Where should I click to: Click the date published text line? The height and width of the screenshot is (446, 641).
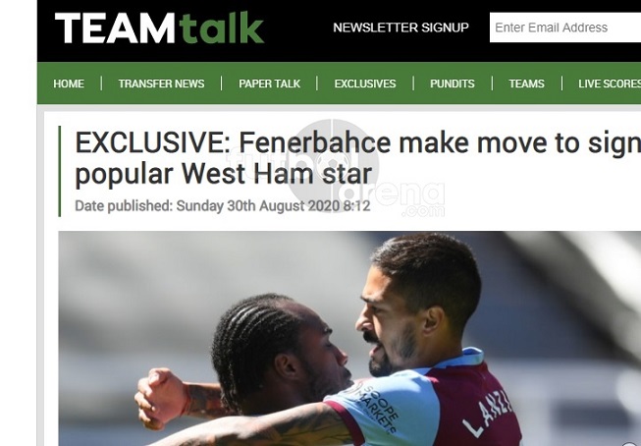(223, 206)
